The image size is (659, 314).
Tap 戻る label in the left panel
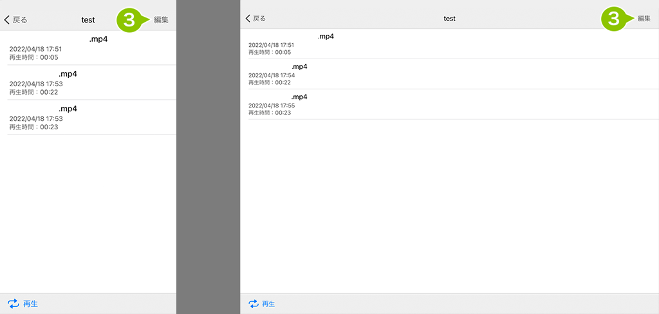20,20
